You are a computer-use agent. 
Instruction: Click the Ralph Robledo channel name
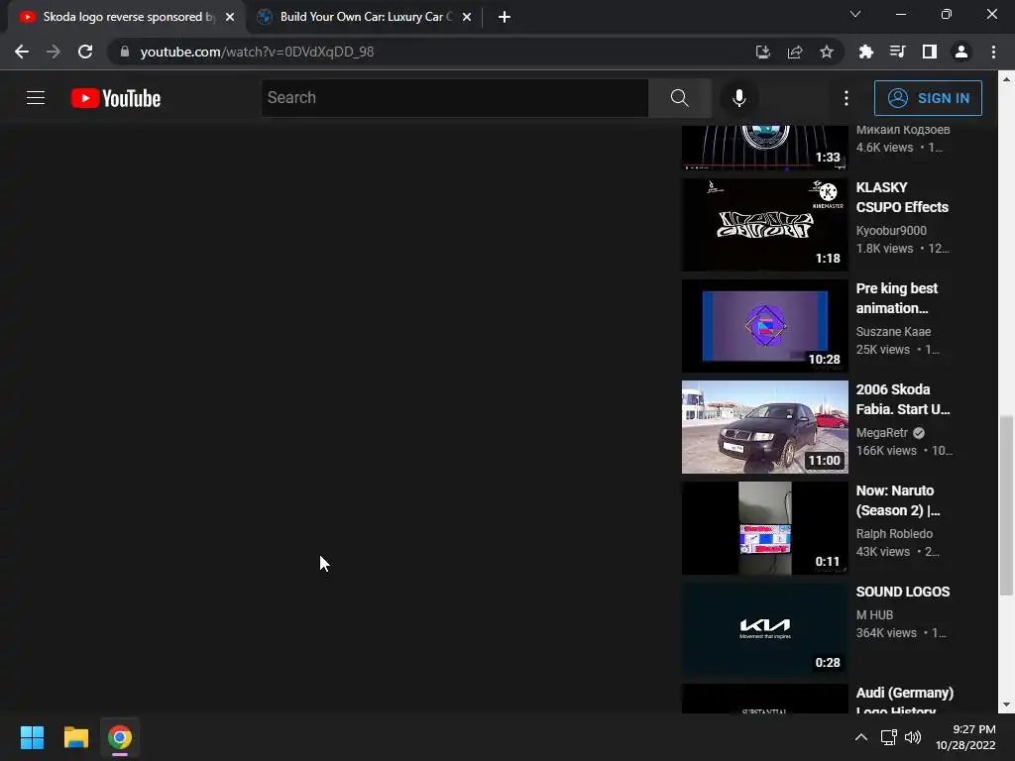tap(894, 533)
